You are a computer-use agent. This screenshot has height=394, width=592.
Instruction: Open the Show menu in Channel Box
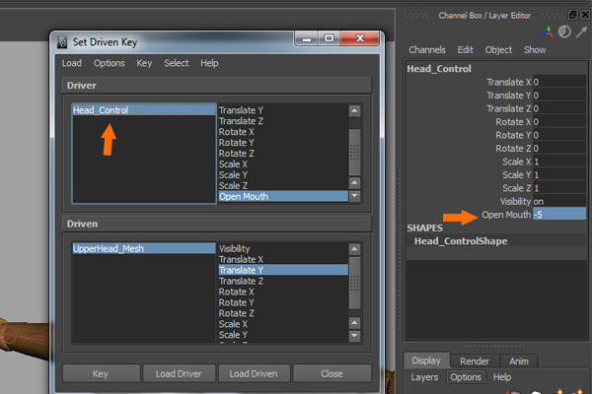535,50
